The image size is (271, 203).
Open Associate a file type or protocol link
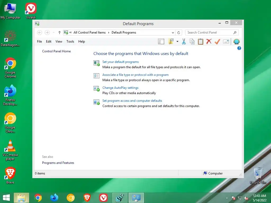pyautogui.click(x=135, y=75)
